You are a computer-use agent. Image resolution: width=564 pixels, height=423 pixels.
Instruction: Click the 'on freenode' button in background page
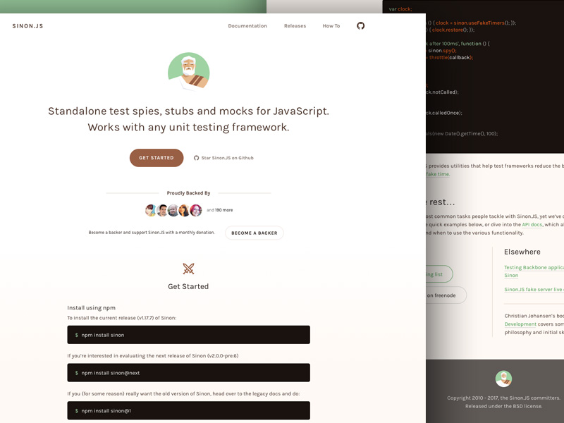pyautogui.click(x=446, y=295)
